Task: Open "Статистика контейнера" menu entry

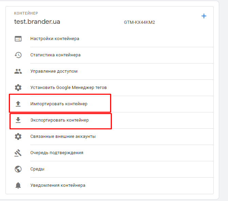Action: pyautogui.click(x=55, y=55)
